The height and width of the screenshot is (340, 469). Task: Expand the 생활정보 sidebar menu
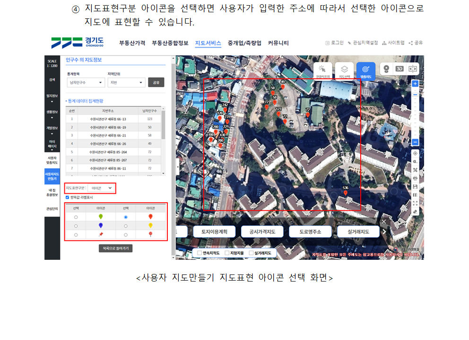(52, 115)
